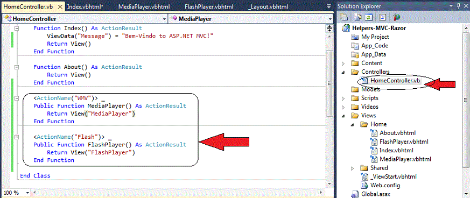Viewport: 470px width, 198px height.
Task: Click the App_Data folder icon
Action: [355, 54]
